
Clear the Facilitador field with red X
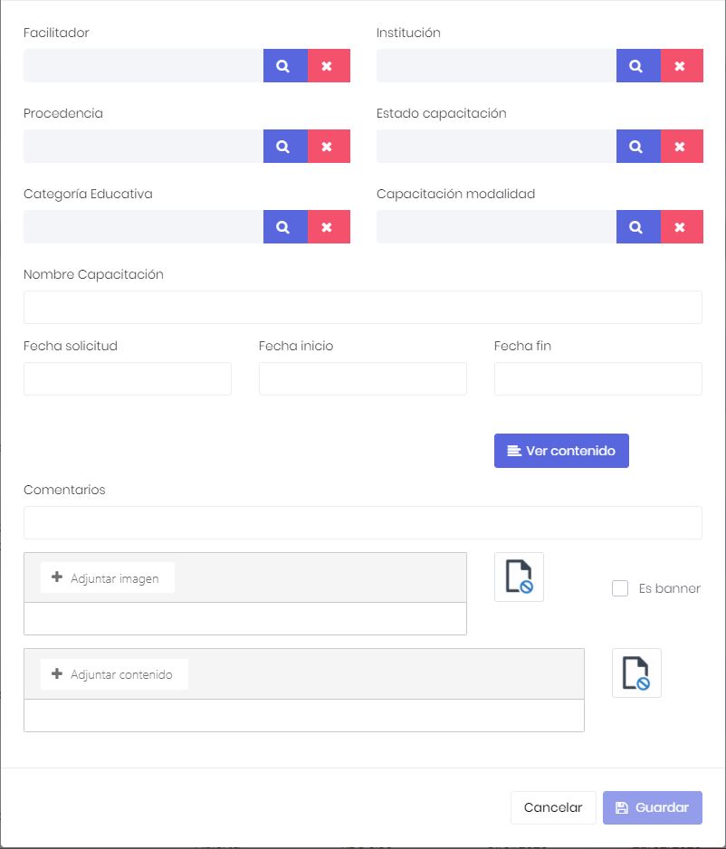329,65
